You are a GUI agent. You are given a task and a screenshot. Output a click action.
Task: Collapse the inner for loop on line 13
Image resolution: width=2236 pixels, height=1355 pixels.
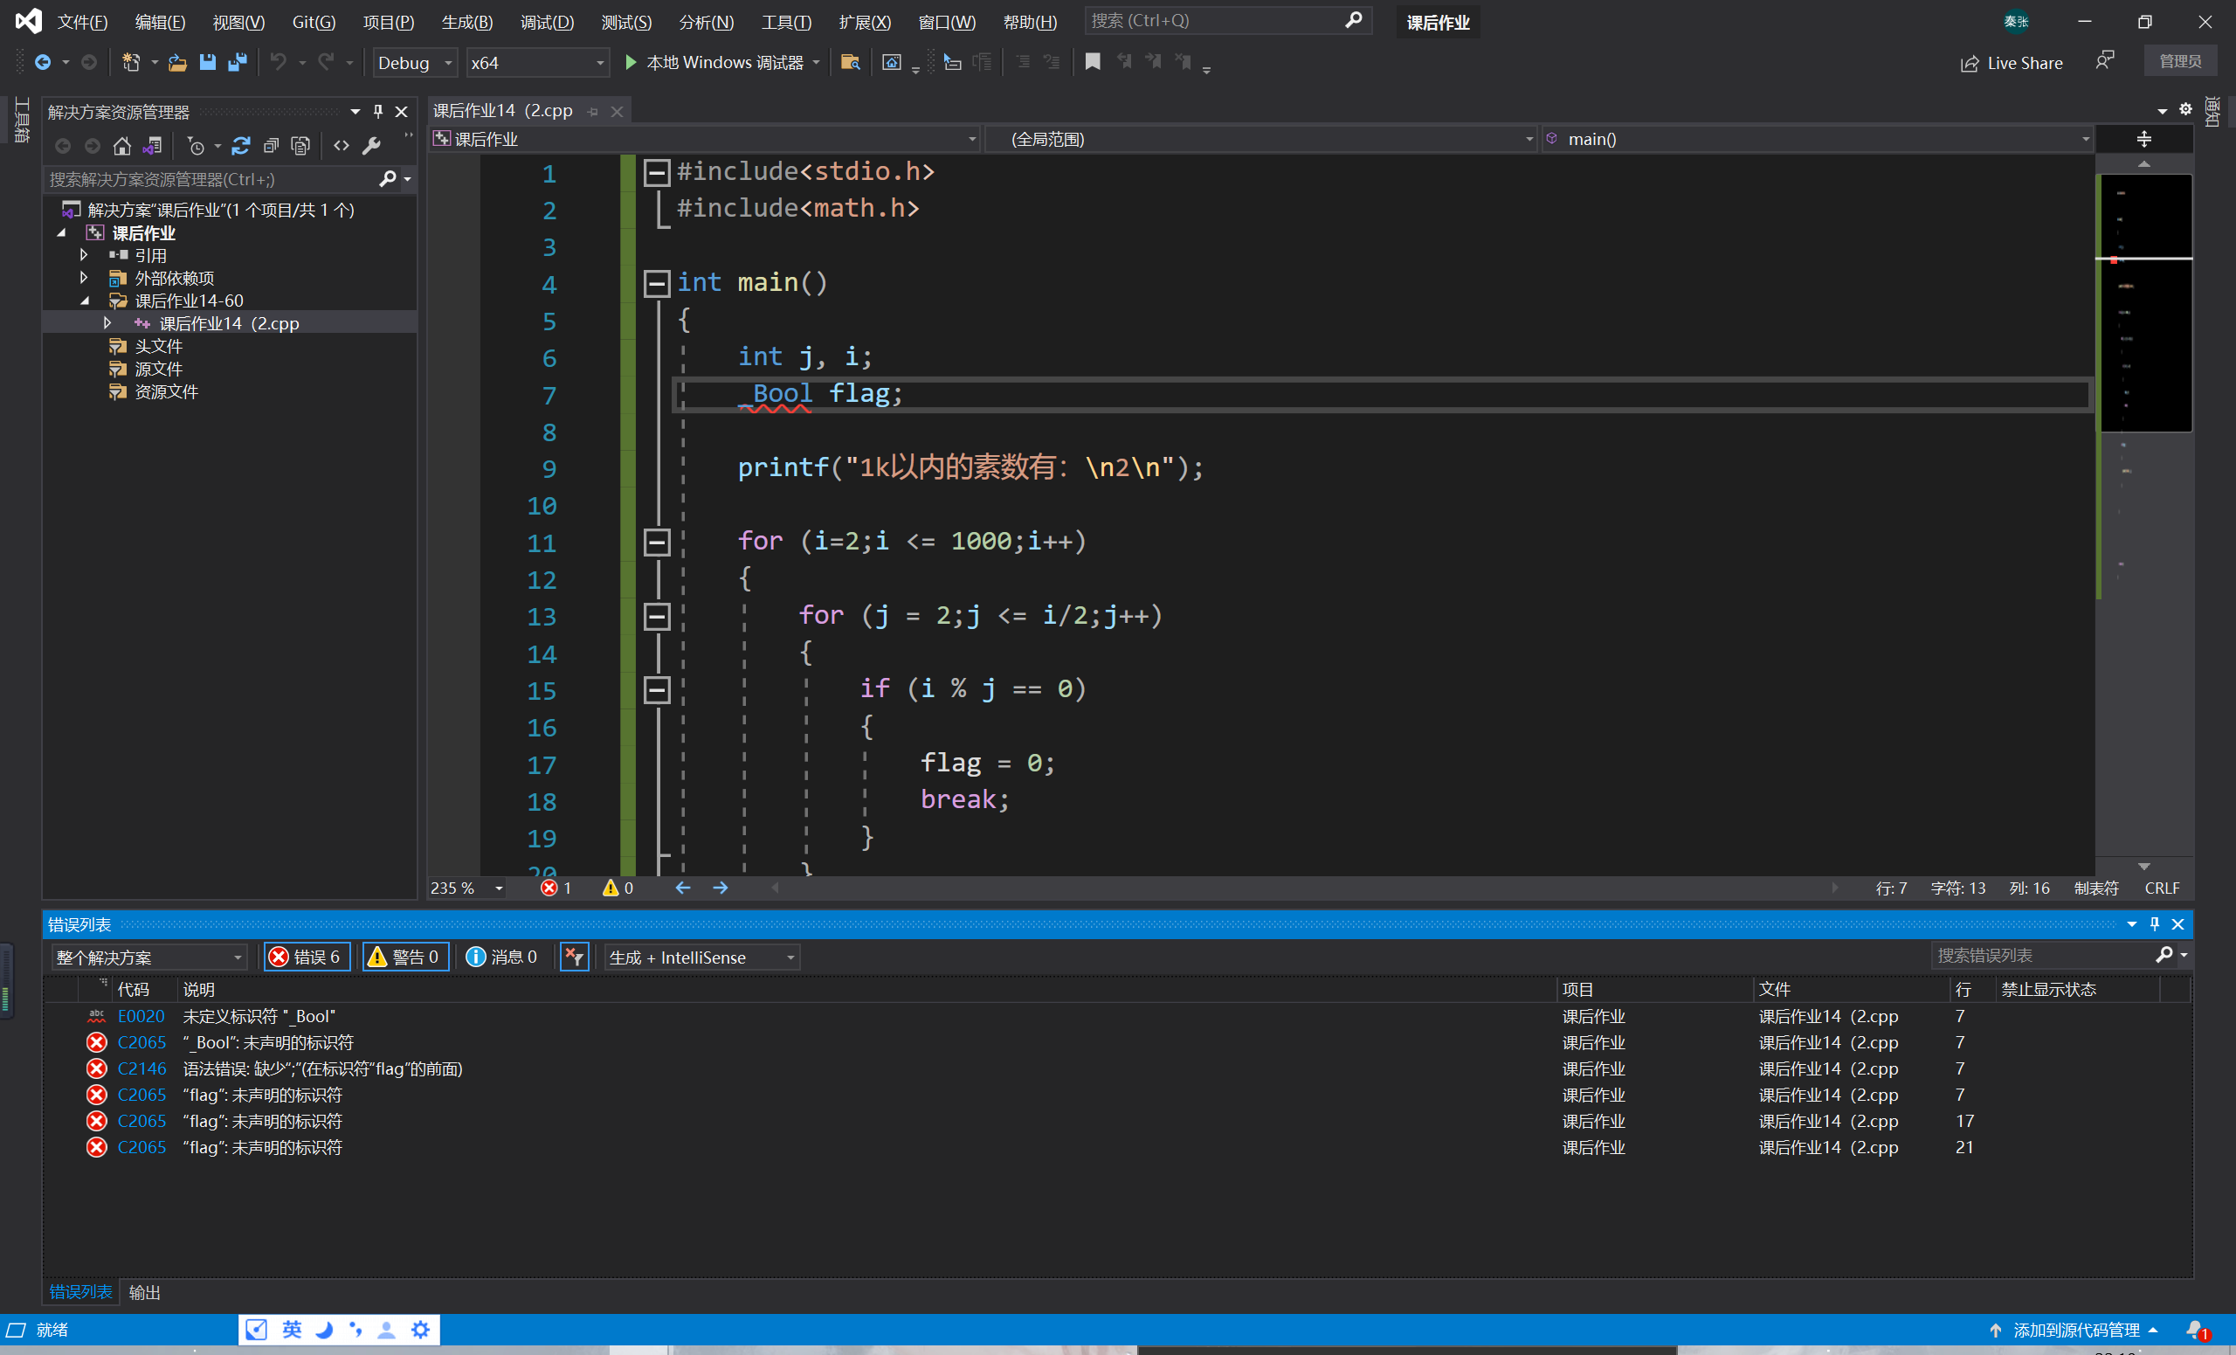coord(656,617)
